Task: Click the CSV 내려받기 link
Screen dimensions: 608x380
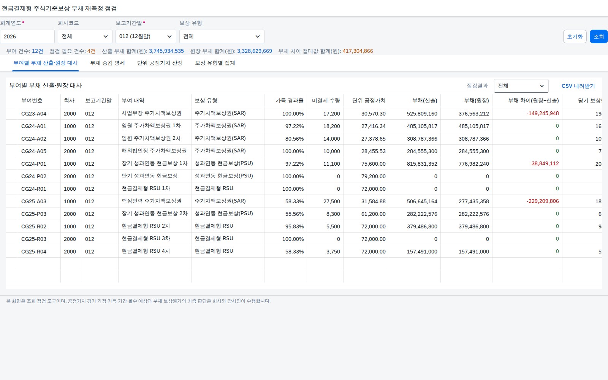Action: (x=578, y=86)
